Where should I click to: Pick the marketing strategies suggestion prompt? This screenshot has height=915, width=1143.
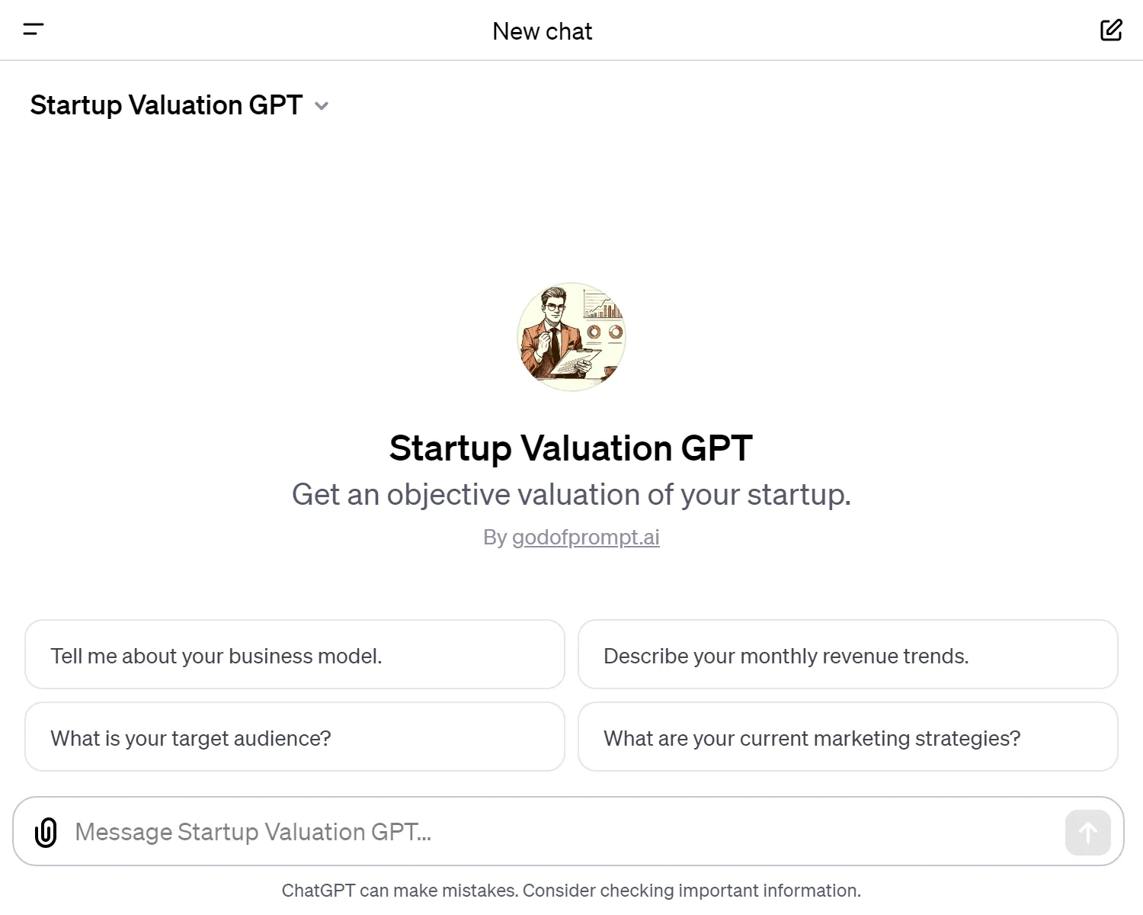847,737
